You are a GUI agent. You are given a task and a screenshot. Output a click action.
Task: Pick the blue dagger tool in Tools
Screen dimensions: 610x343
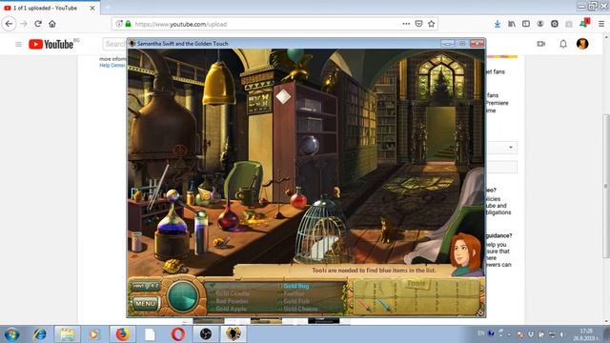tap(383, 305)
